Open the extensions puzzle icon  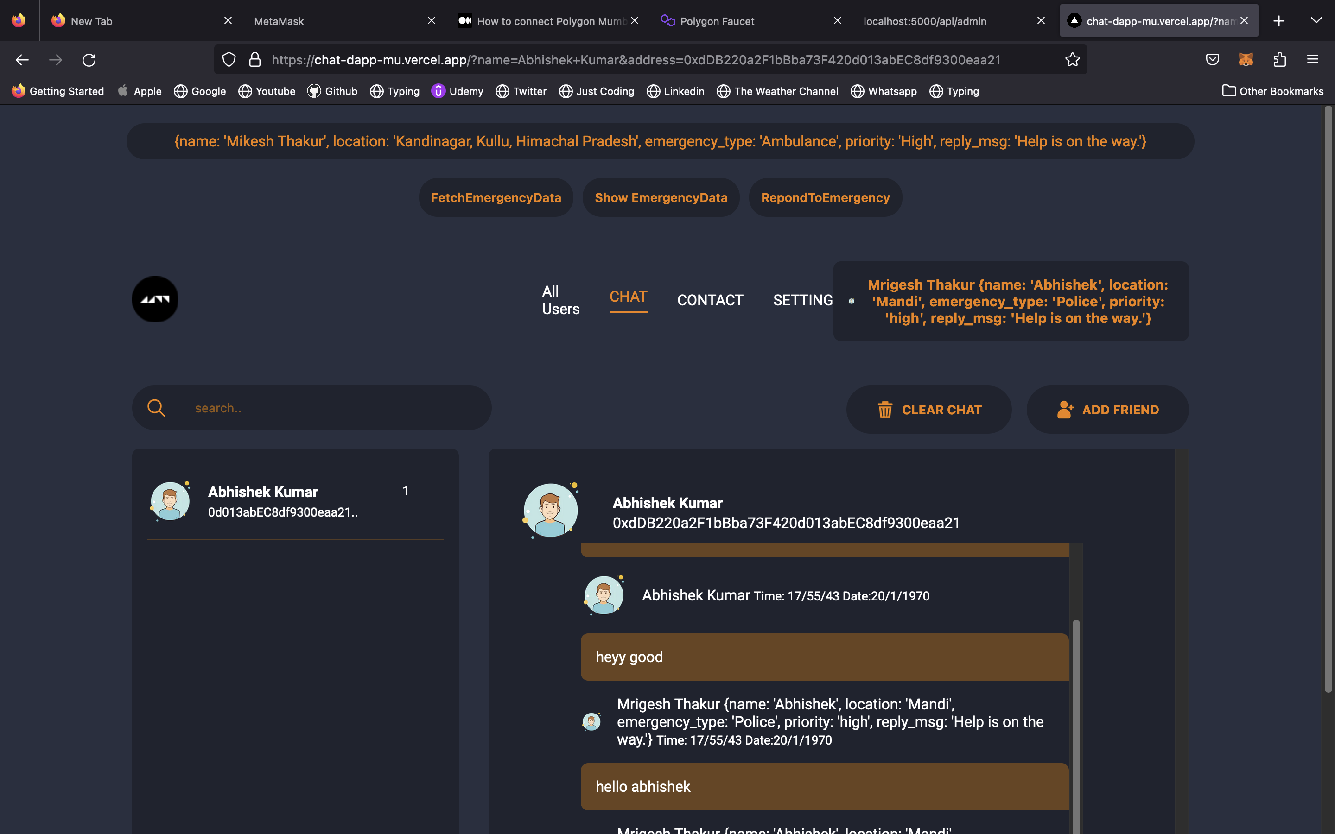click(1279, 60)
